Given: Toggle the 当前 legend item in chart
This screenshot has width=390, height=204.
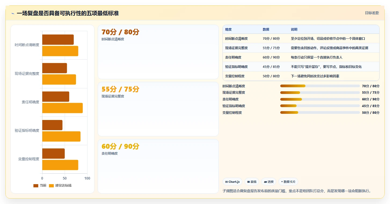Looking at the screenshot, I should 40,185.
